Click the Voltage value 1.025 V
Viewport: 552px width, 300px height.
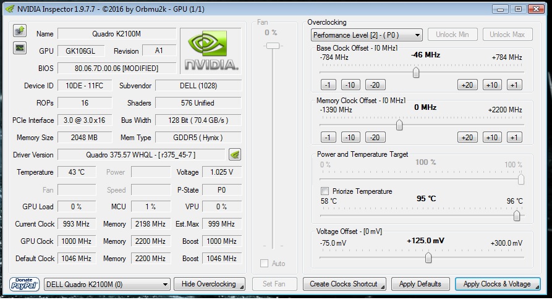point(222,172)
